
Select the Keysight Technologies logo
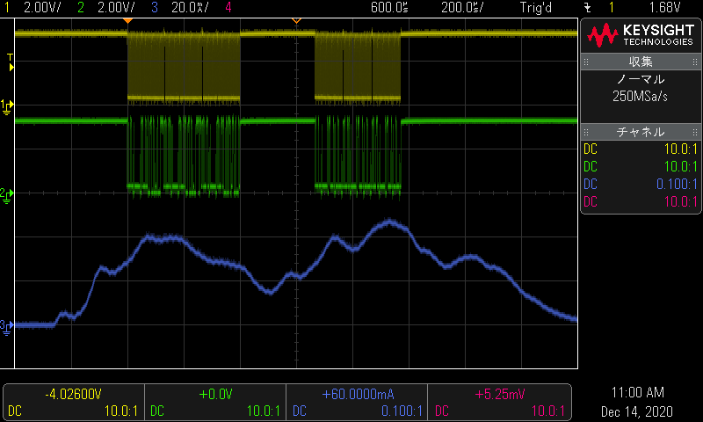coord(641,36)
